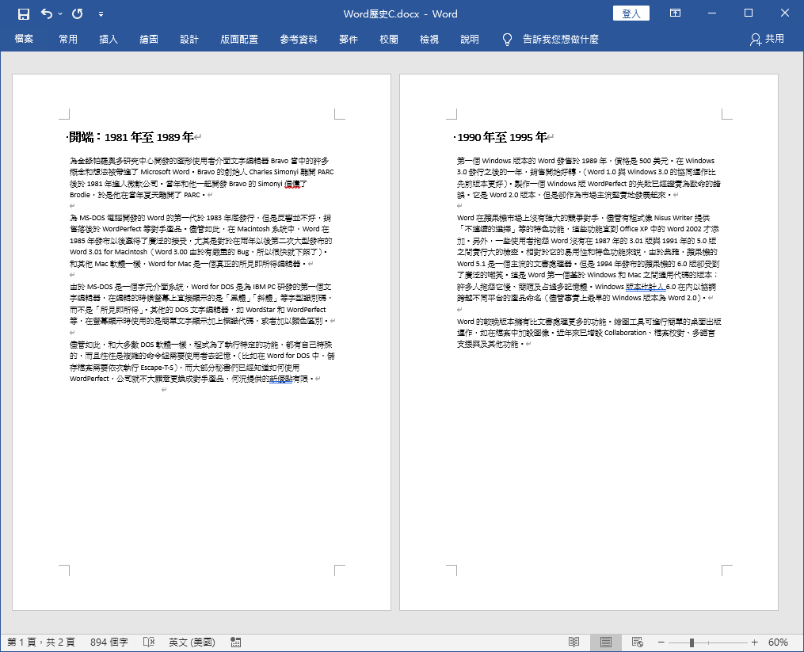
Task: Open the Undo history dropdown arrow
Action: pyautogui.click(x=60, y=13)
